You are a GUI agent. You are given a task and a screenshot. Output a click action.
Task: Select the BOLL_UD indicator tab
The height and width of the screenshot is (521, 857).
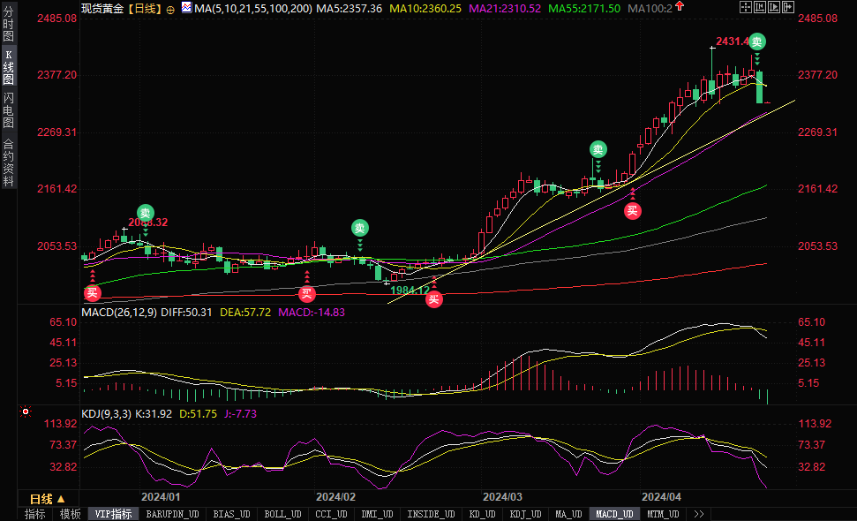282,514
